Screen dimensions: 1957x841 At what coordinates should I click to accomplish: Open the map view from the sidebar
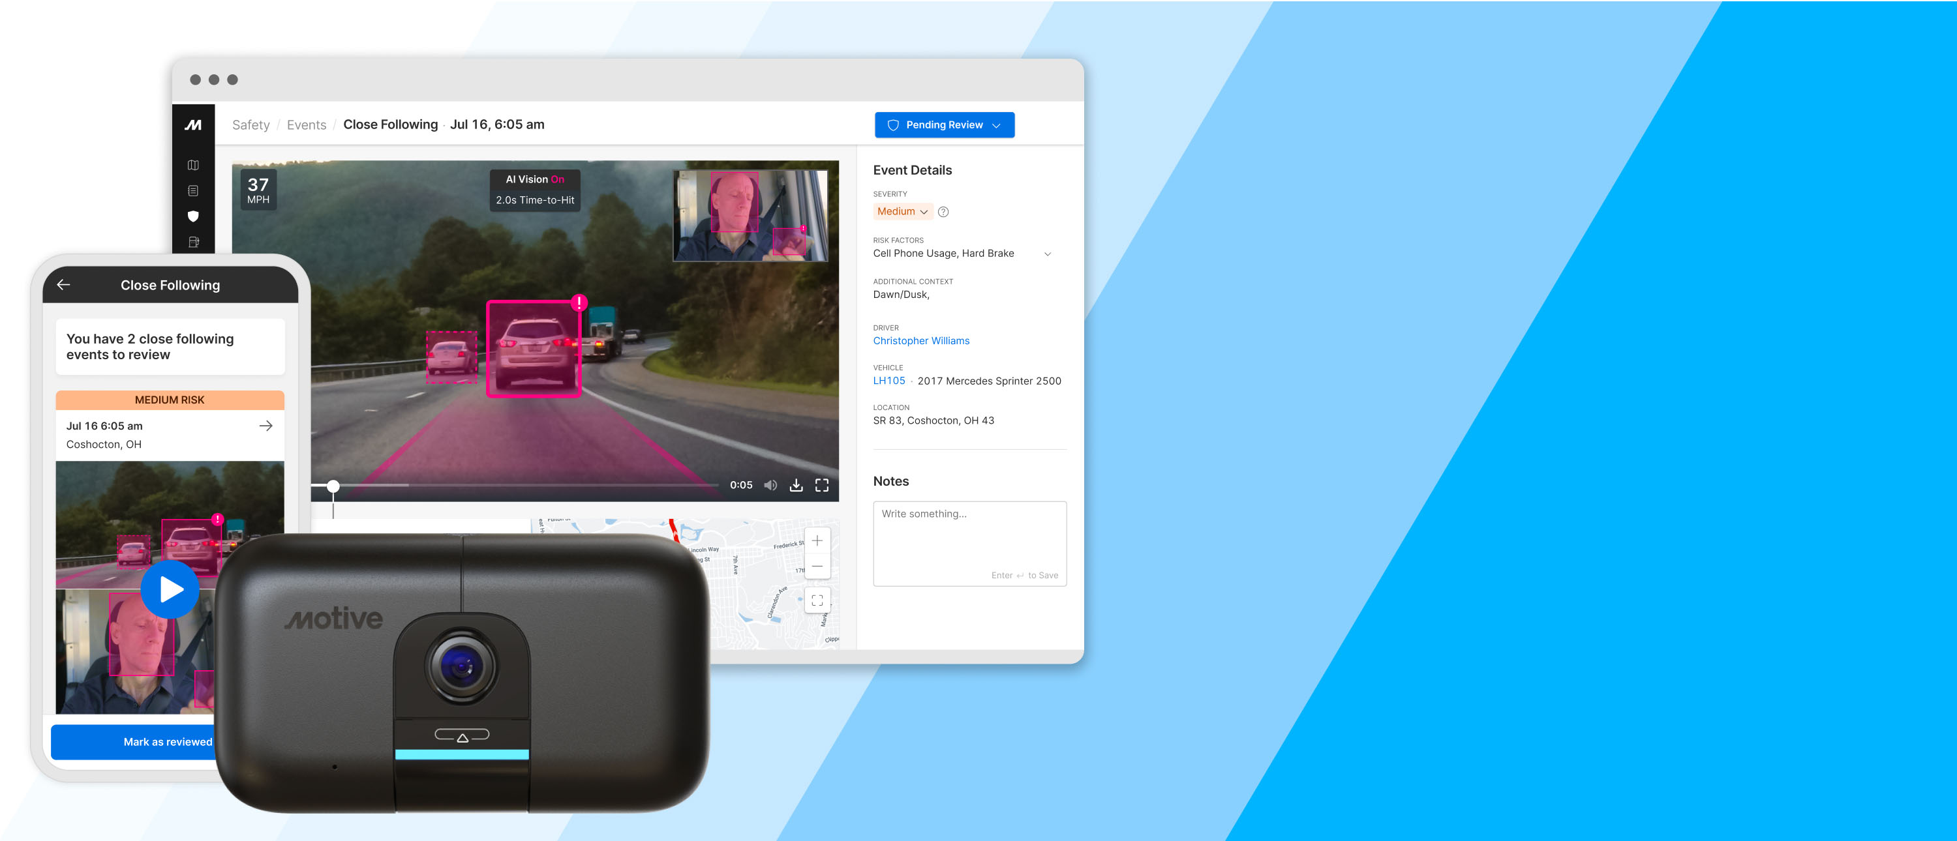194,164
